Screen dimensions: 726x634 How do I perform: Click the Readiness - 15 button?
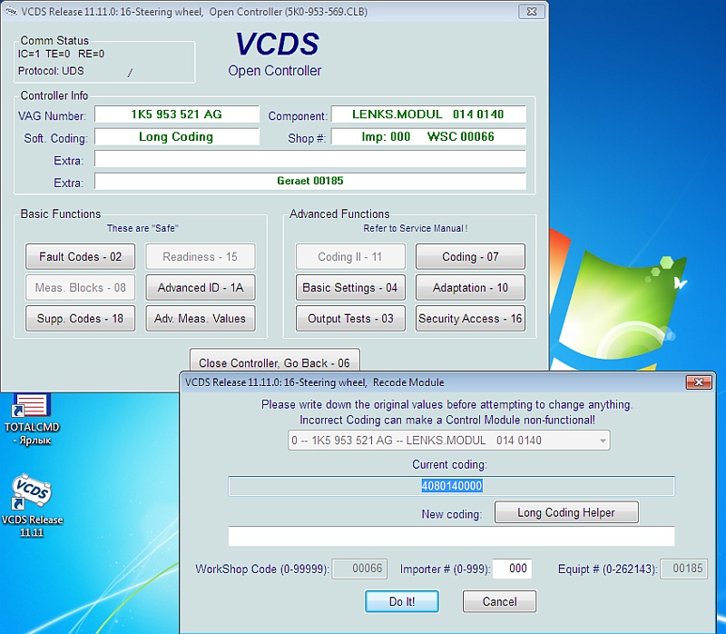click(x=200, y=257)
